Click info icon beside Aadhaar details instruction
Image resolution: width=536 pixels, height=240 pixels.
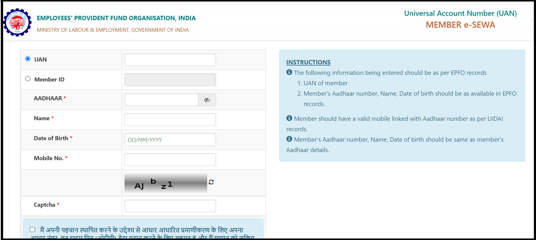289,139
